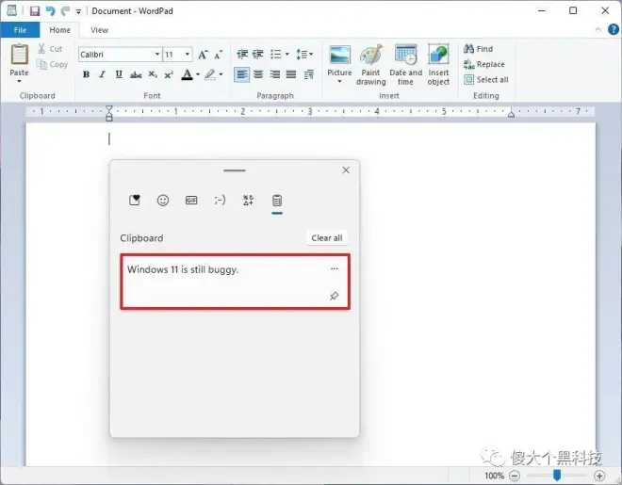The image size is (622, 485).
Task: Align text right
Action: click(x=275, y=74)
